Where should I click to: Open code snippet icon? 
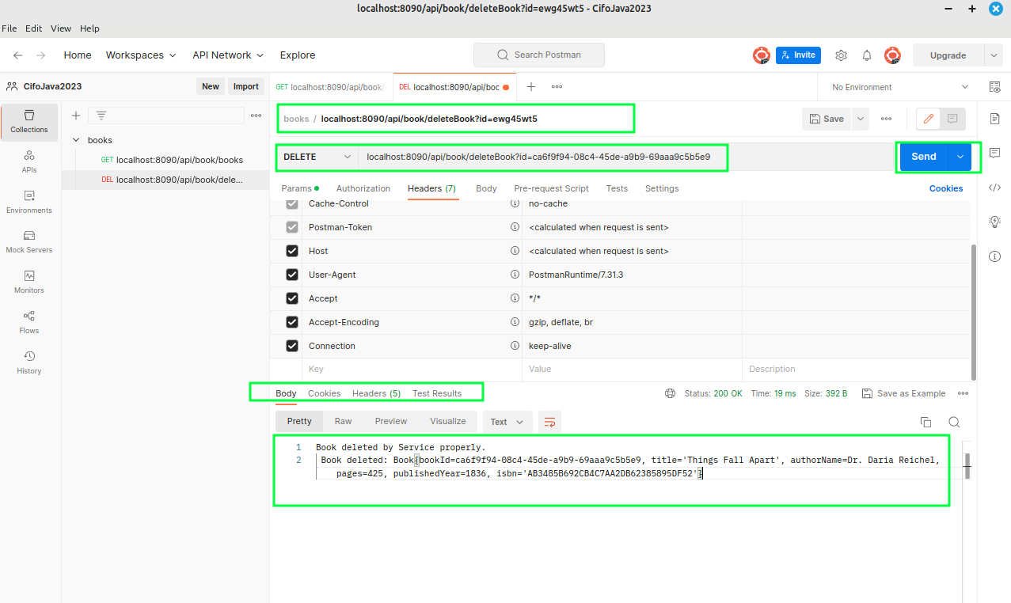point(995,188)
